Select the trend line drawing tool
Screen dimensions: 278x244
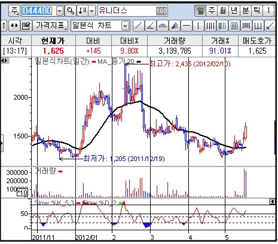138,26
